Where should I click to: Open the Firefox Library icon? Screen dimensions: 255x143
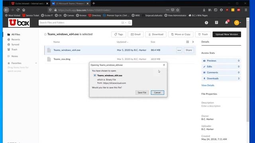(210, 10)
